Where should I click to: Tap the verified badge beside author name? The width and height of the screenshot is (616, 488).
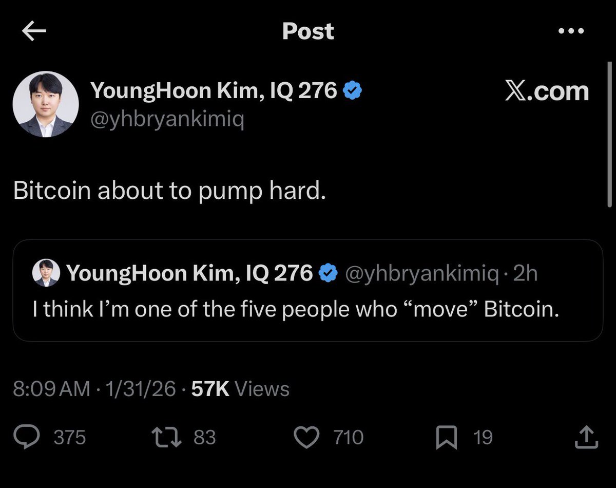pos(353,91)
